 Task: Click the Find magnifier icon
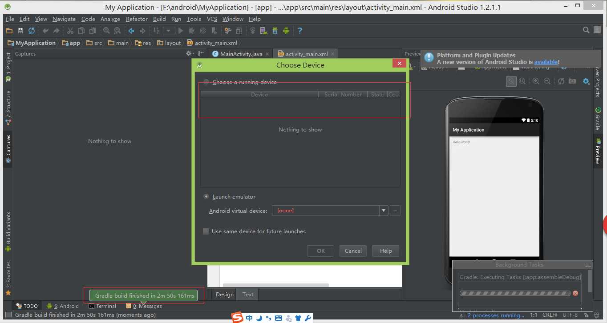click(106, 31)
